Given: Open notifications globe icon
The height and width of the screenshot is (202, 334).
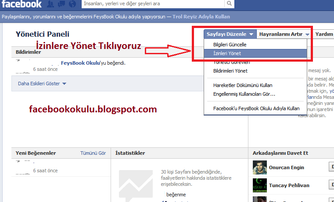Looking at the screenshot, I should point(72,4).
